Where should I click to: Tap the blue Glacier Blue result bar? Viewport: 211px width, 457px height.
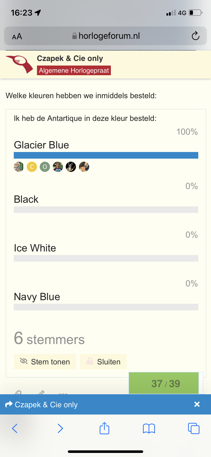click(x=106, y=155)
